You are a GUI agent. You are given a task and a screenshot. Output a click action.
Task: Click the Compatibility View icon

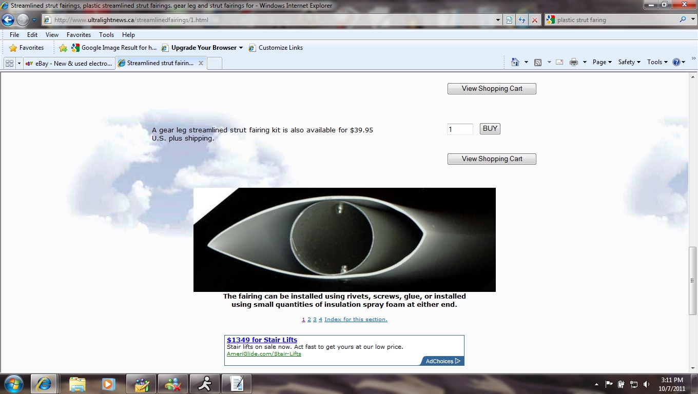click(509, 20)
